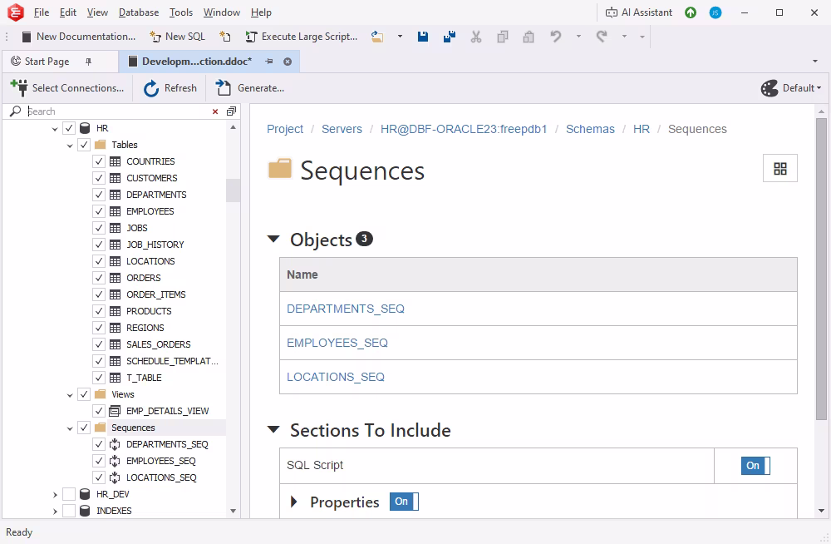Open the Default style theme dropdown
The image size is (831, 544).
[791, 88]
